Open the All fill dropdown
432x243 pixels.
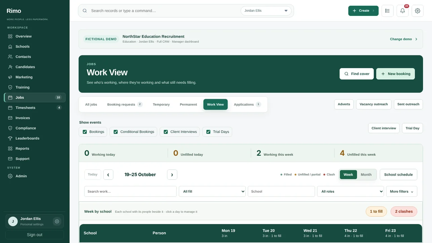212,191
